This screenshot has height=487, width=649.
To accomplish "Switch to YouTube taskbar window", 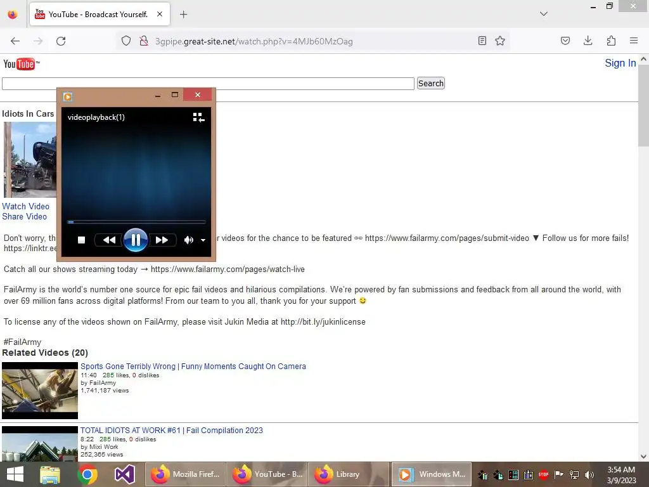I will pyautogui.click(x=267, y=474).
